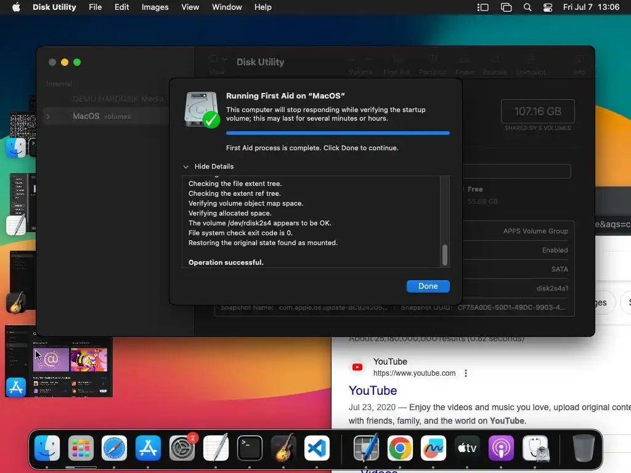Open Podcasts from the Dock

501,448
